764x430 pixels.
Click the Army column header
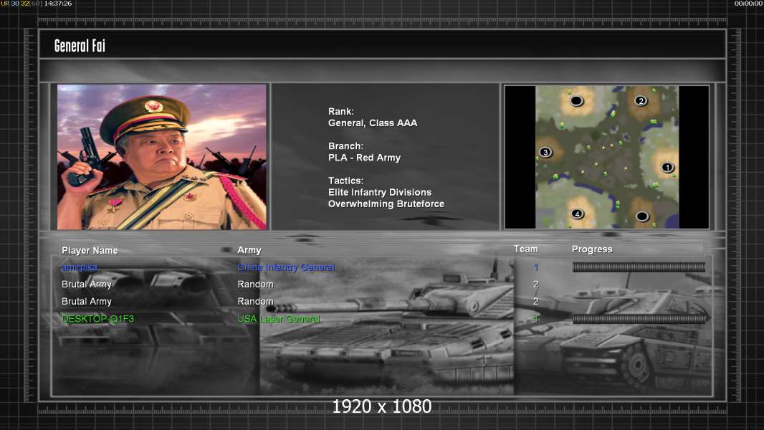(249, 250)
